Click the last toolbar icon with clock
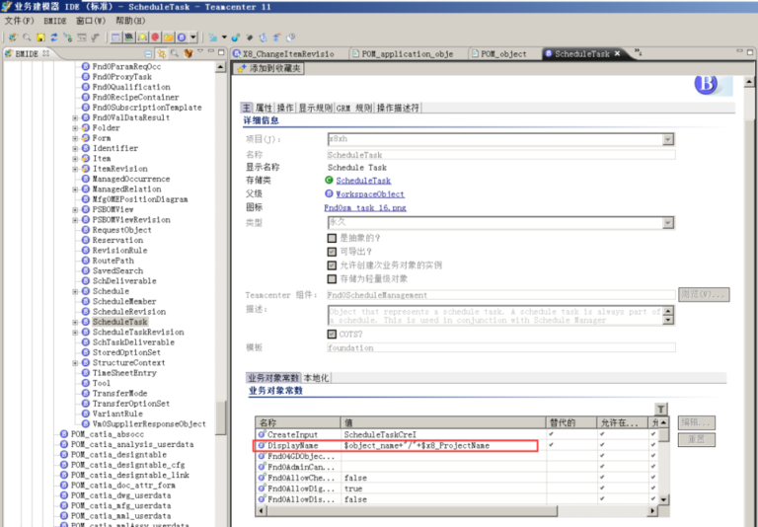Screen dimensions: 758x527 [x=290, y=38]
